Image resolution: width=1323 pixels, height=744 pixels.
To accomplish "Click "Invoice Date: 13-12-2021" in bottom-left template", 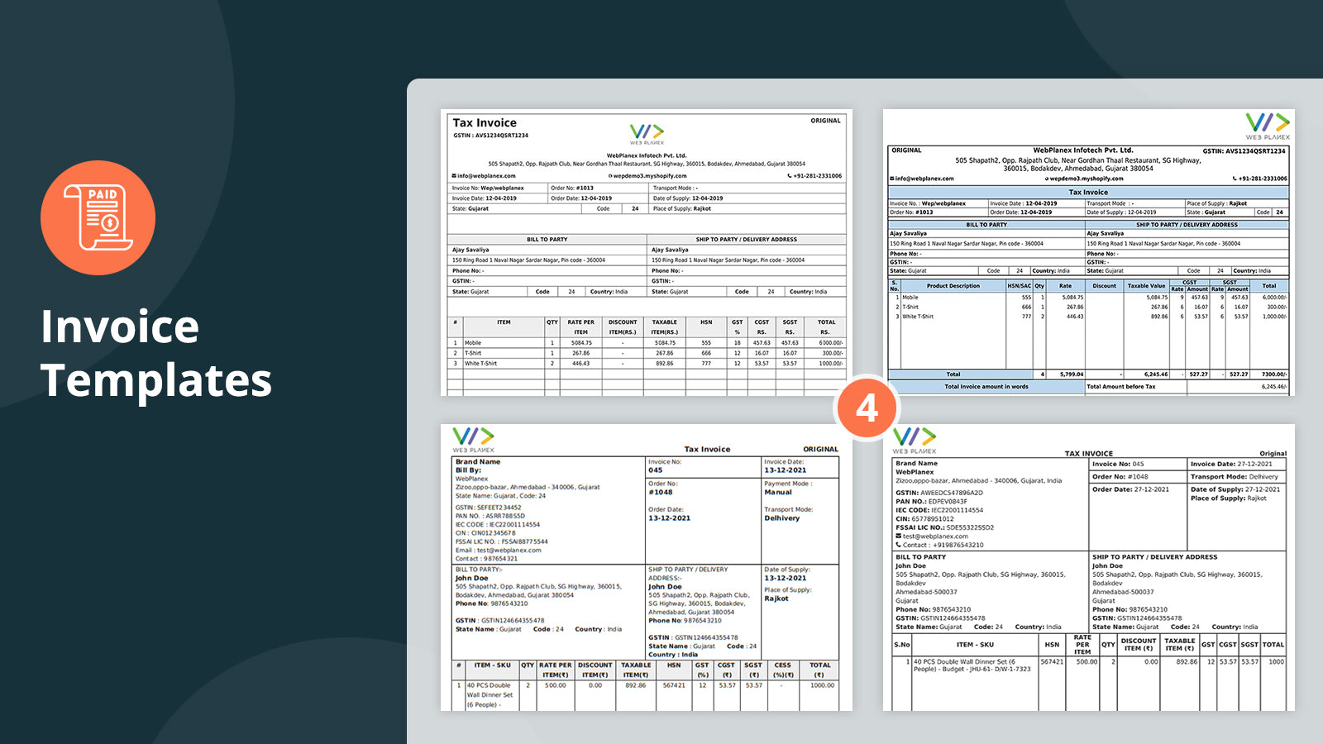I will tap(786, 466).
